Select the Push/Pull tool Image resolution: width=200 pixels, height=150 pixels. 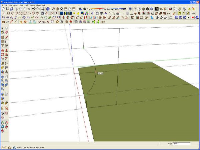point(7,50)
